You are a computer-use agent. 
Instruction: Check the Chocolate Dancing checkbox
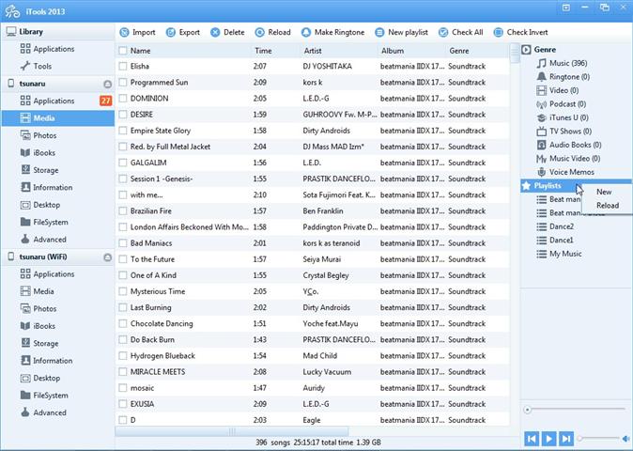tap(123, 324)
